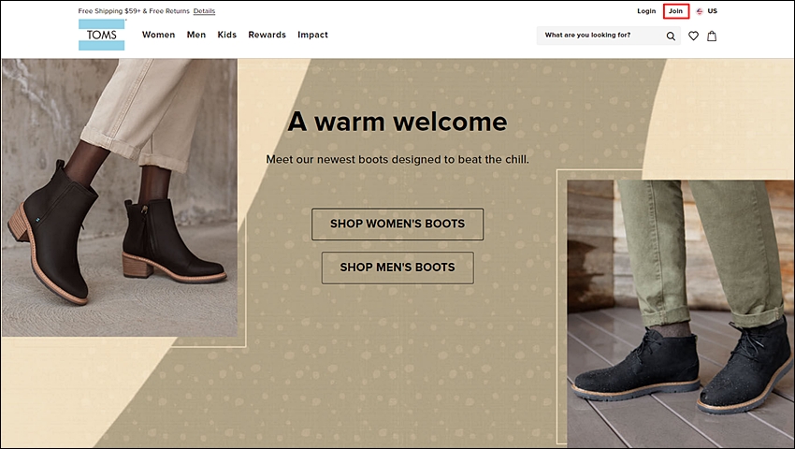This screenshot has width=795, height=449.
Task: Open the Women menu
Action: (158, 35)
